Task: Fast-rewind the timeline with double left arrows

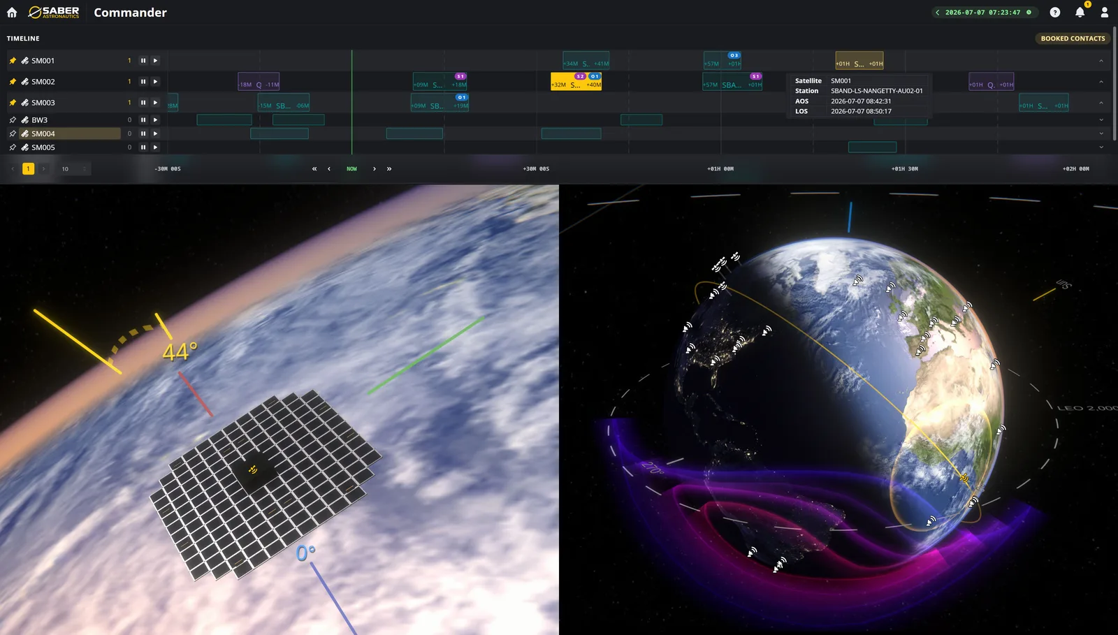Action: click(x=314, y=169)
